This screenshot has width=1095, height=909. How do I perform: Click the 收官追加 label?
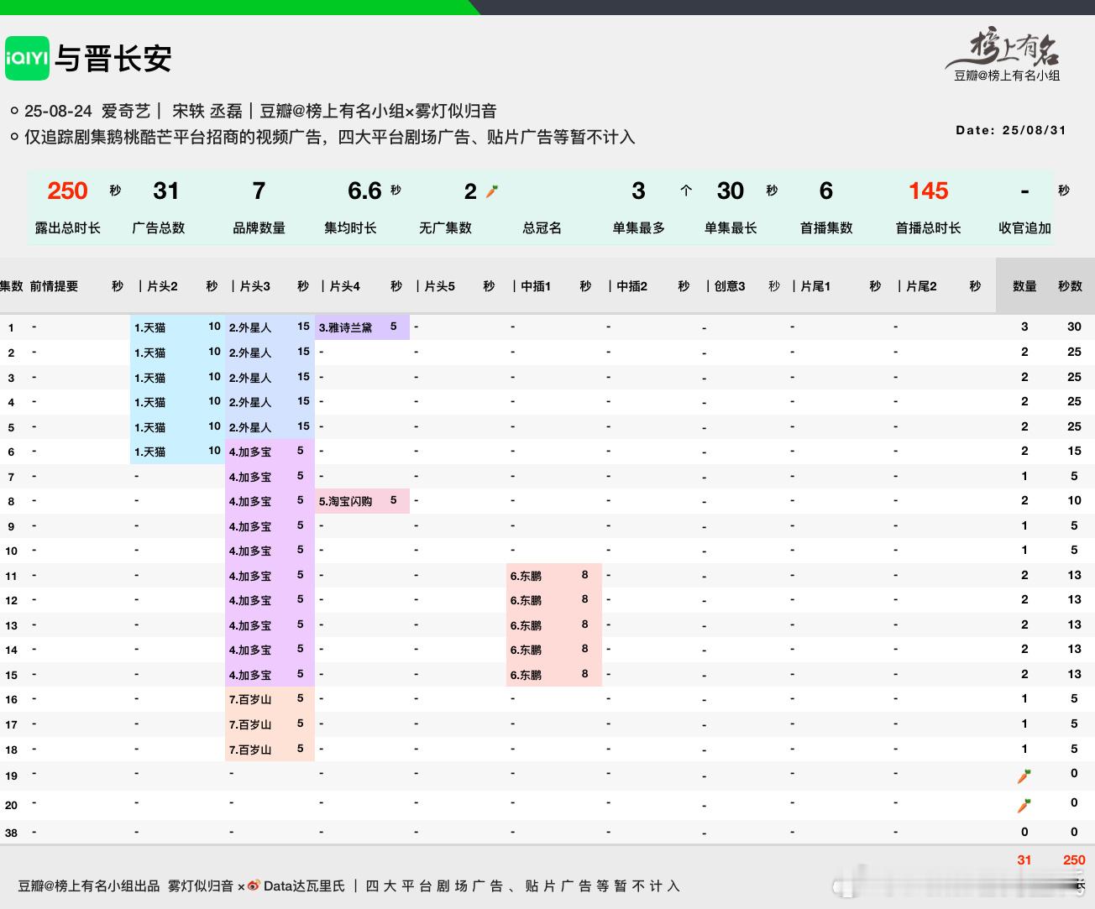[1024, 227]
